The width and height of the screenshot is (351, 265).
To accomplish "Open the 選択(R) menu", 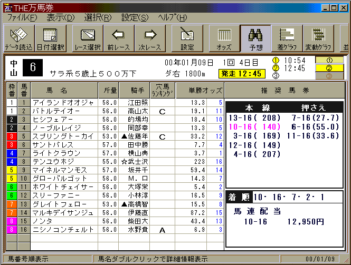I will pyautogui.click(x=98, y=17).
